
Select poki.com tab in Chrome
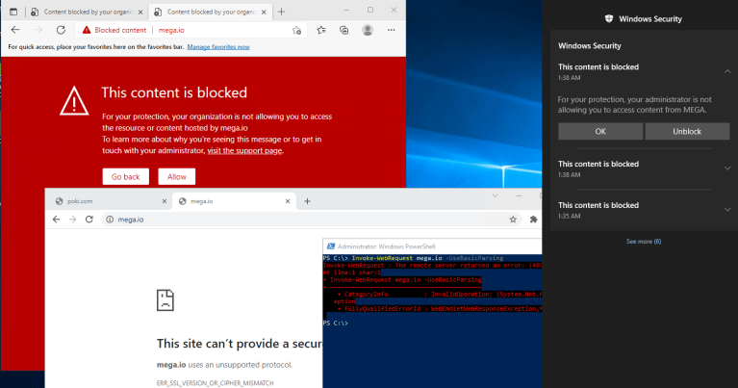point(110,201)
